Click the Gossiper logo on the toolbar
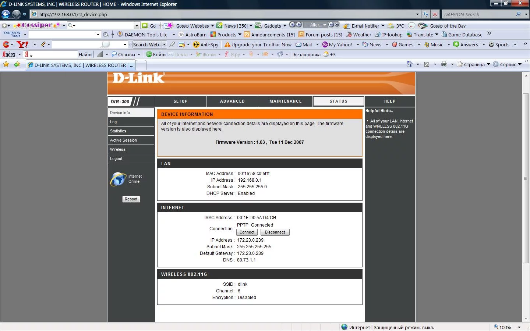This screenshot has width=530, height=331. pos(37,25)
